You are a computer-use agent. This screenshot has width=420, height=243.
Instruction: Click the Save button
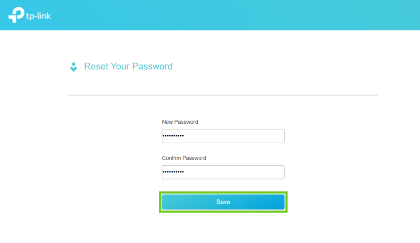pos(223,202)
